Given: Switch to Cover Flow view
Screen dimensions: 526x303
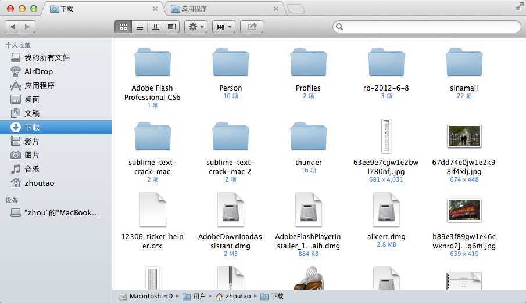Looking at the screenshot, I should coord(171,27).
